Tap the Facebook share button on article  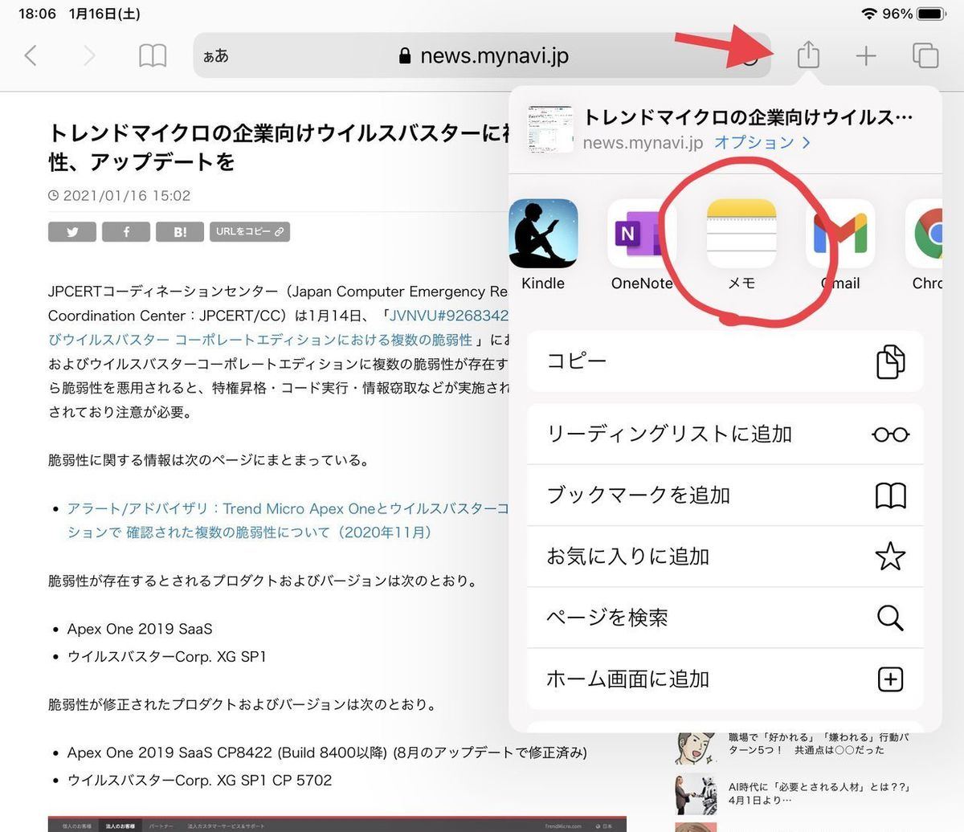(126, 232)
